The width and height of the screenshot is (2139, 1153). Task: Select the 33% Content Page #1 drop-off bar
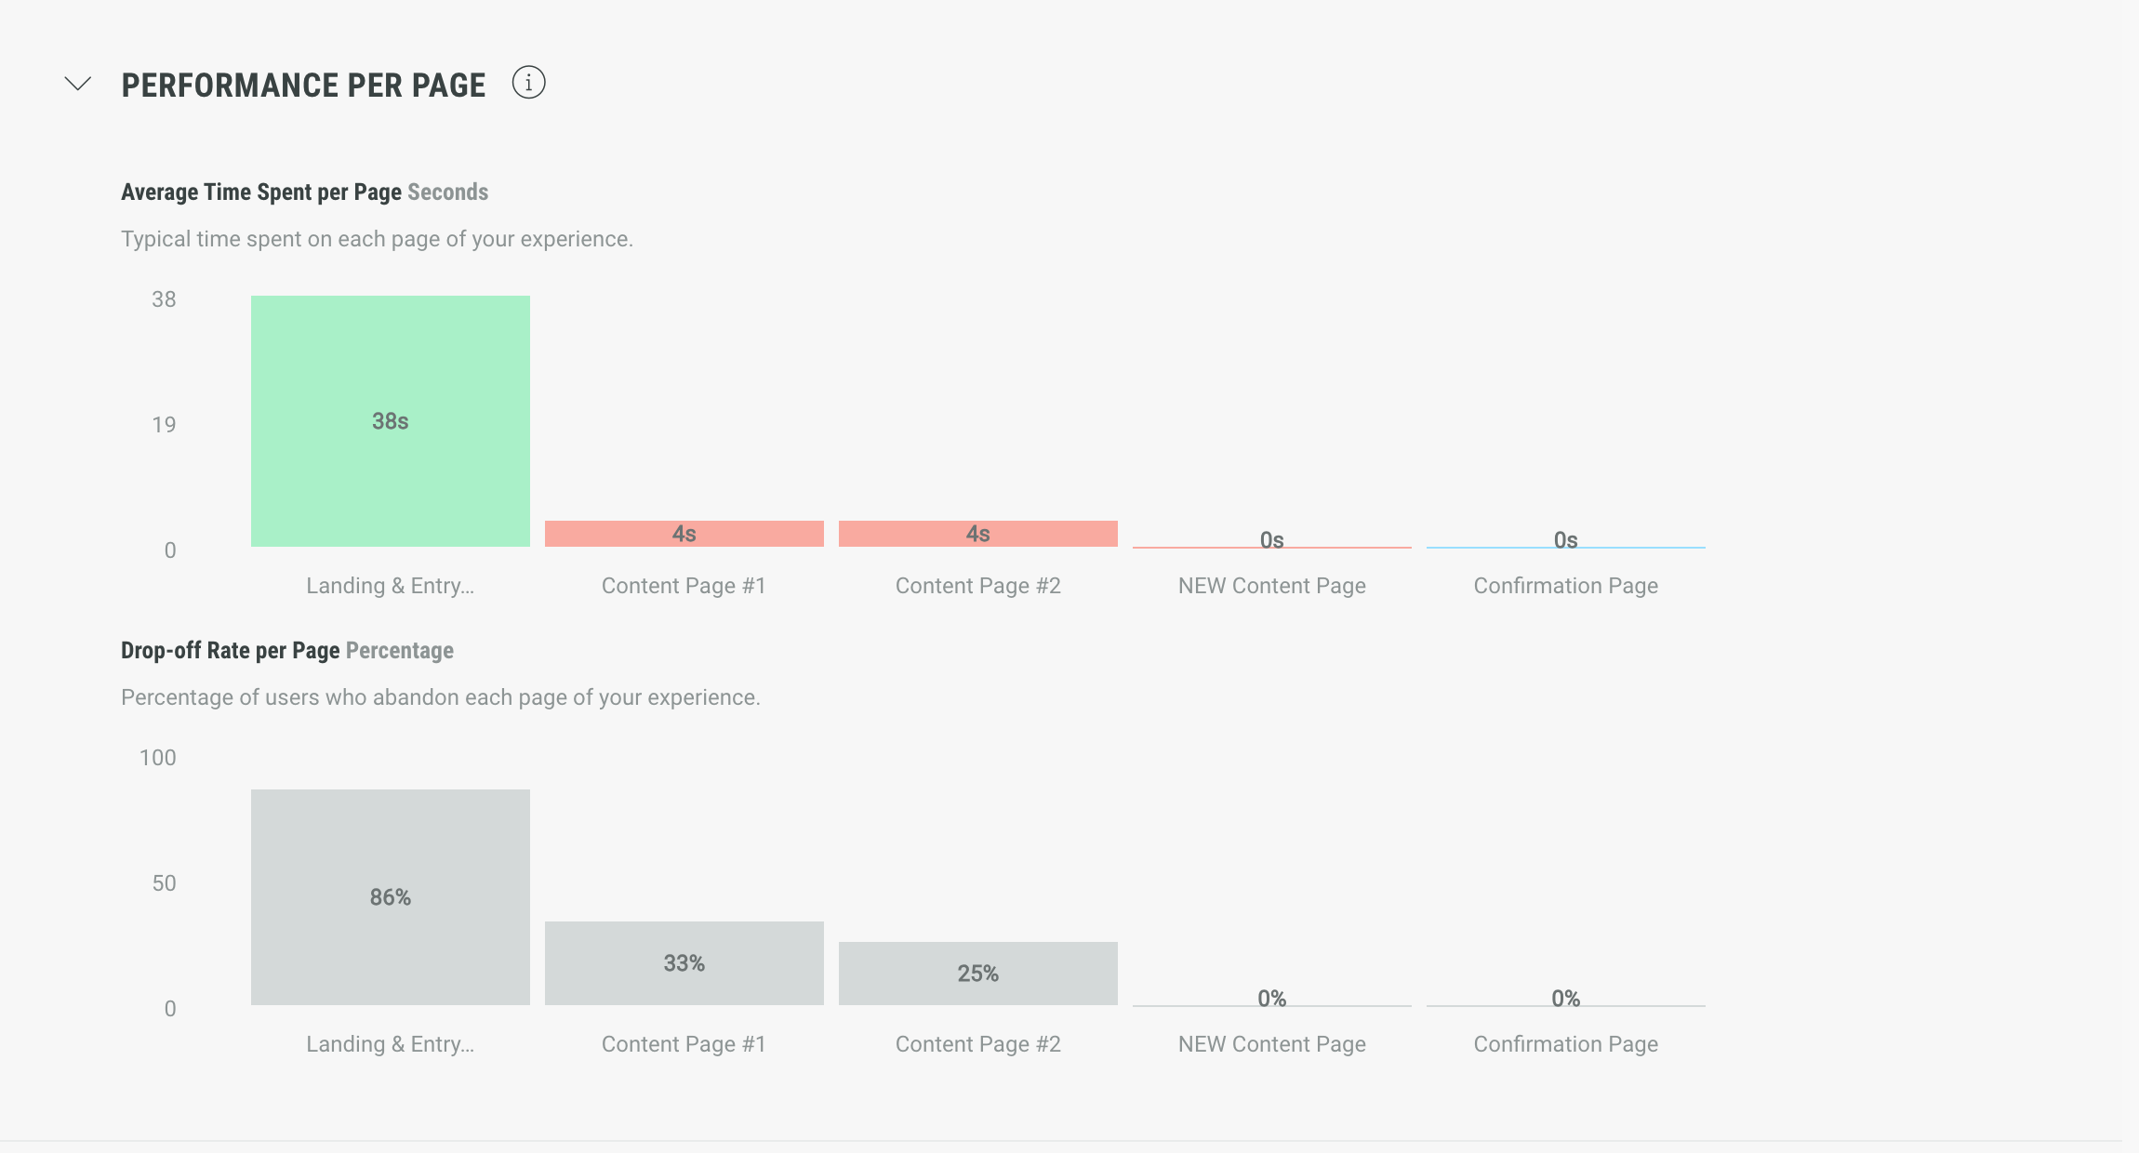click(x=684, y=963)
